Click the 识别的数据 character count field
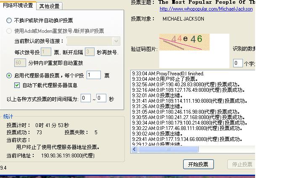This screenshot has width=287, height=178. click(238, 63)
